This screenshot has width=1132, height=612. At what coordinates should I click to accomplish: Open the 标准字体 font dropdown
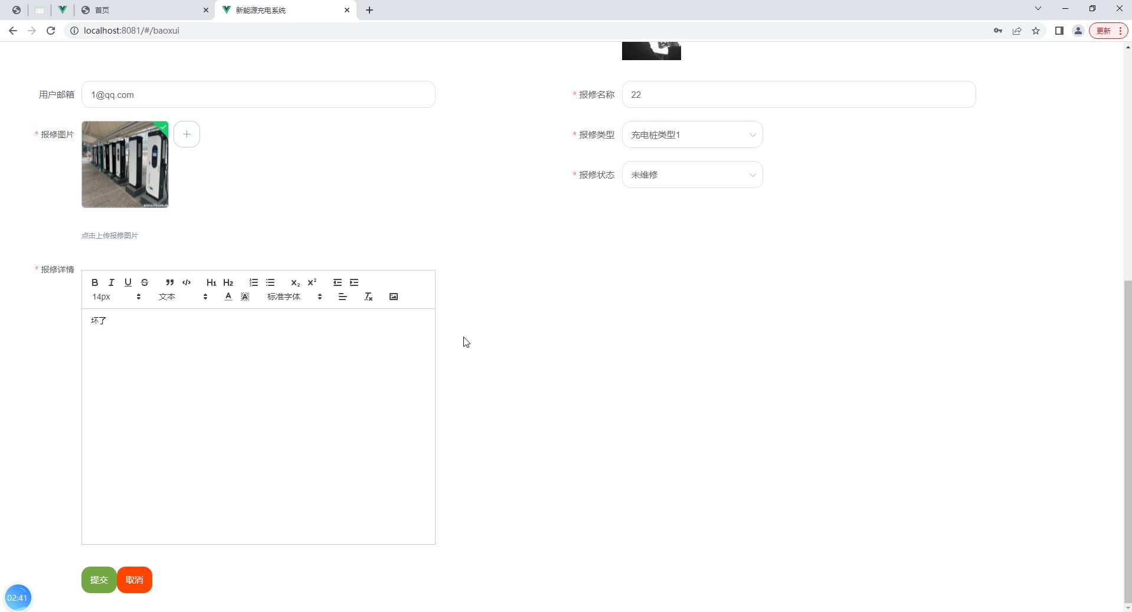pos(295,297)
